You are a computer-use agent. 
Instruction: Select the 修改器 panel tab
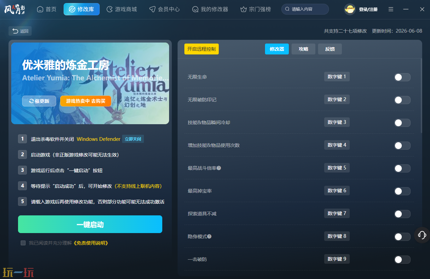pos(277,49)
